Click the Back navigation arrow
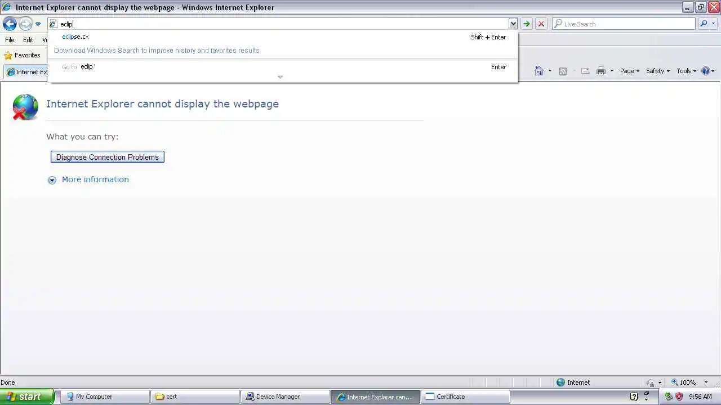 [10, 24]
